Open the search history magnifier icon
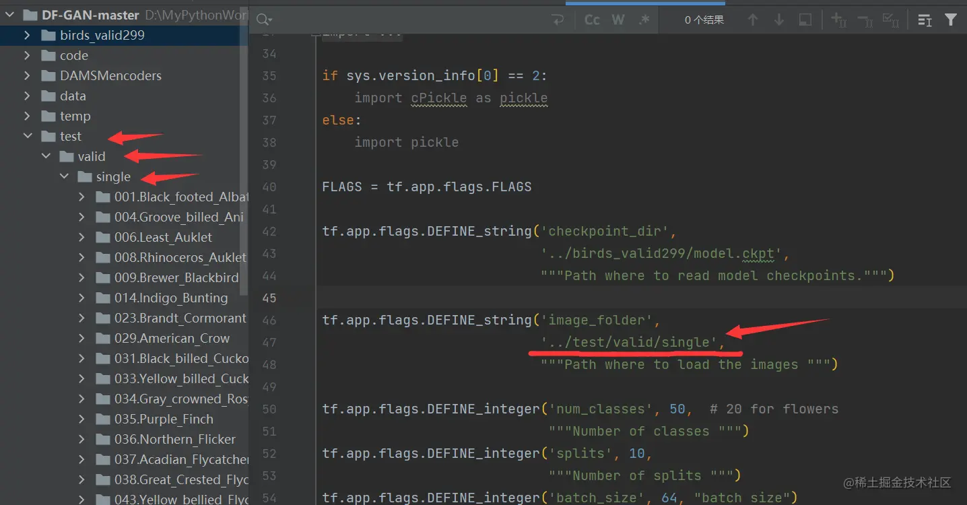 (x=265, y=20)
